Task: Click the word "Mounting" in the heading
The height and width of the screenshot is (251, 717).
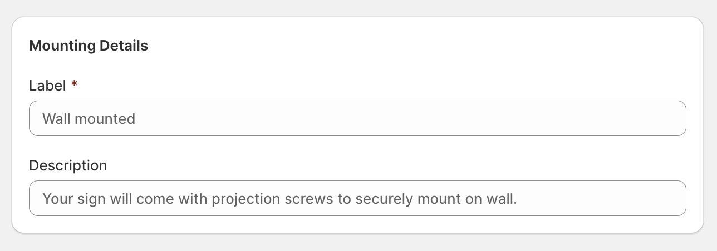Action: [x=62, y=46]
